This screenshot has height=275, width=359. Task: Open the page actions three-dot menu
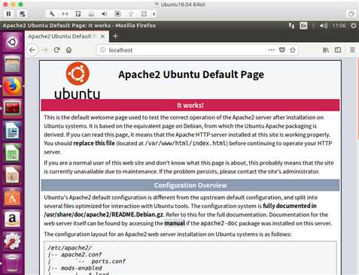point(271,50)
